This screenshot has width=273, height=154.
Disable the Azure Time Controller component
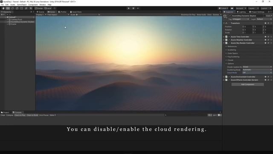229,37
